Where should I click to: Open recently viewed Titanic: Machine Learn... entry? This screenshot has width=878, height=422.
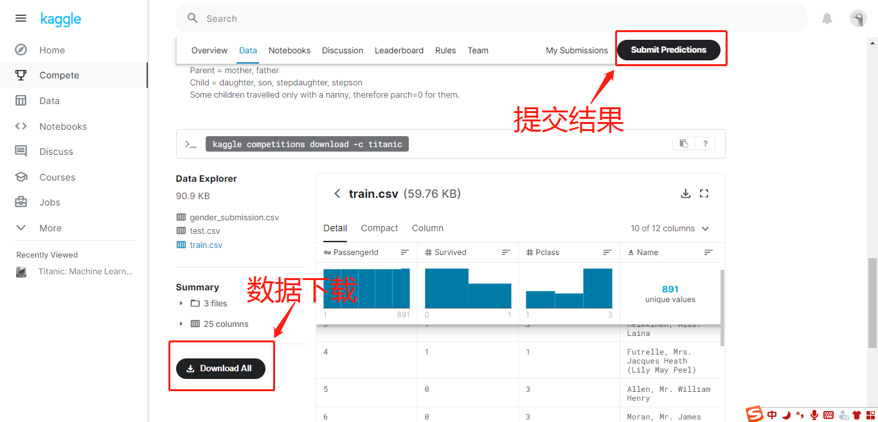pos(85,272)
